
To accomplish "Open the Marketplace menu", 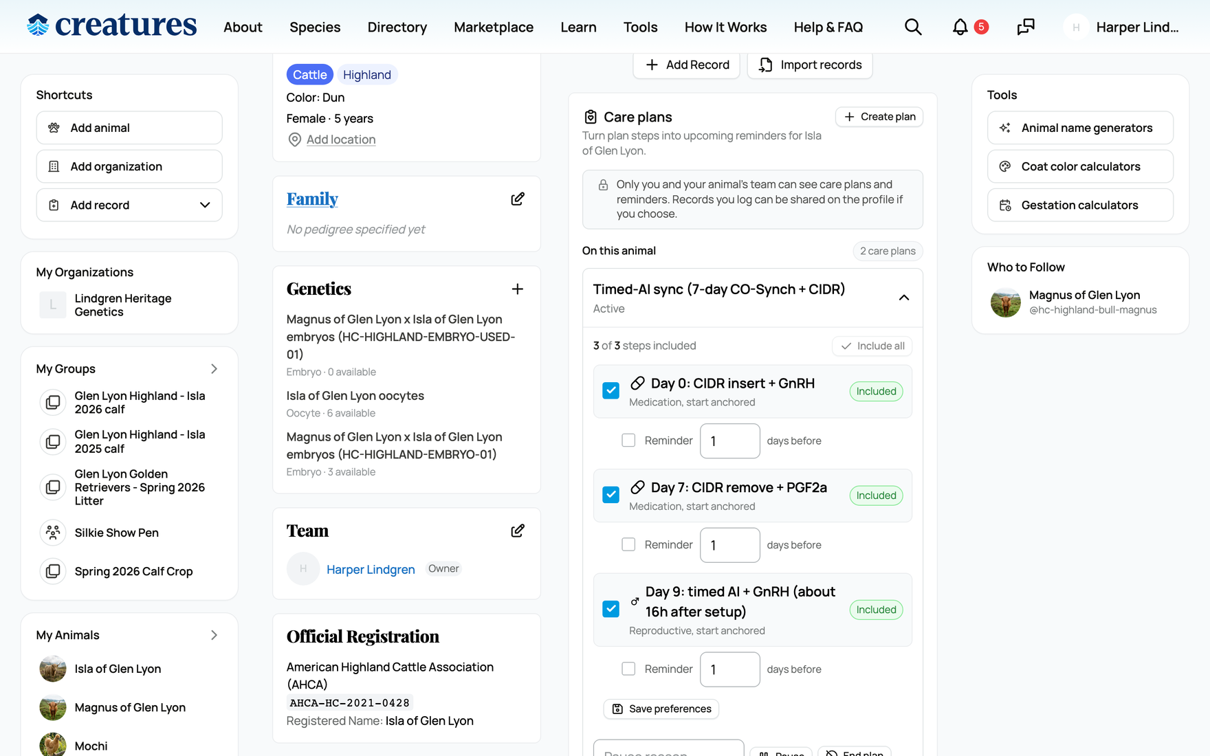I will coord(494,27).
